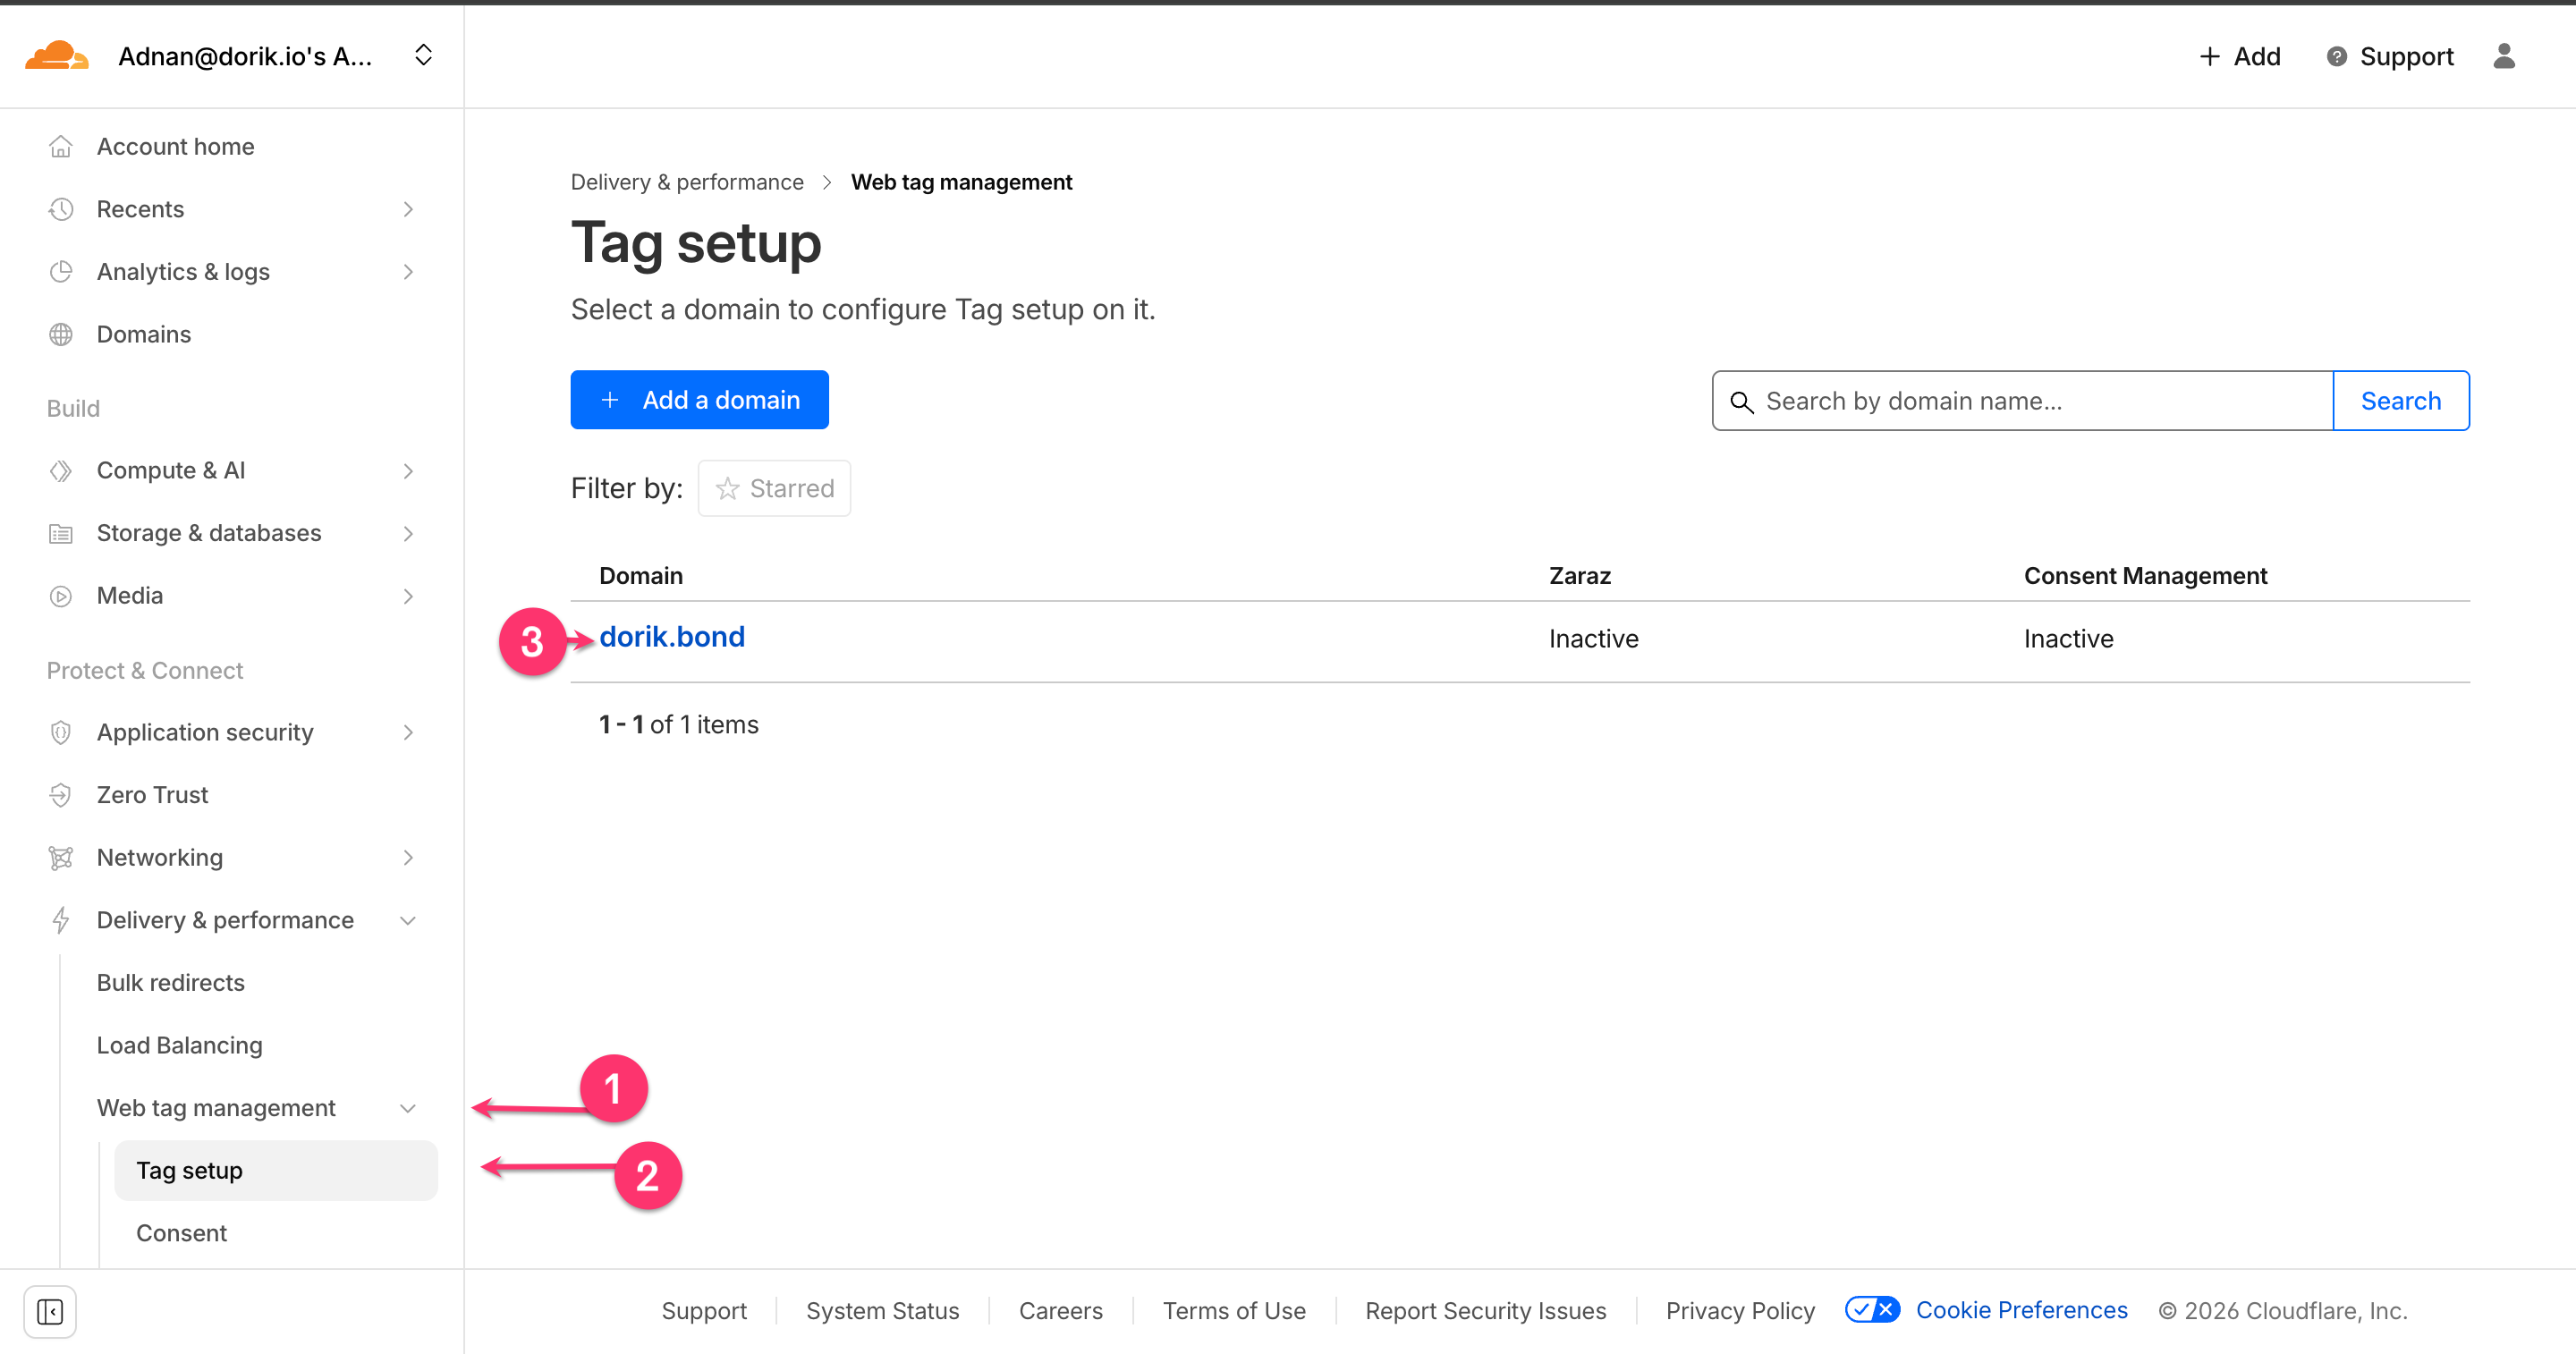Click the Domains globe icon
This screenshot has width=2576, height=1354.
tap(61, 334)
